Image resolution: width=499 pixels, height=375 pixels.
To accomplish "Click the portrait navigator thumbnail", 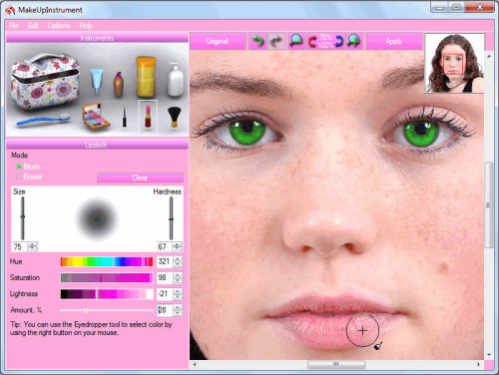I will [x=454, y=63].
